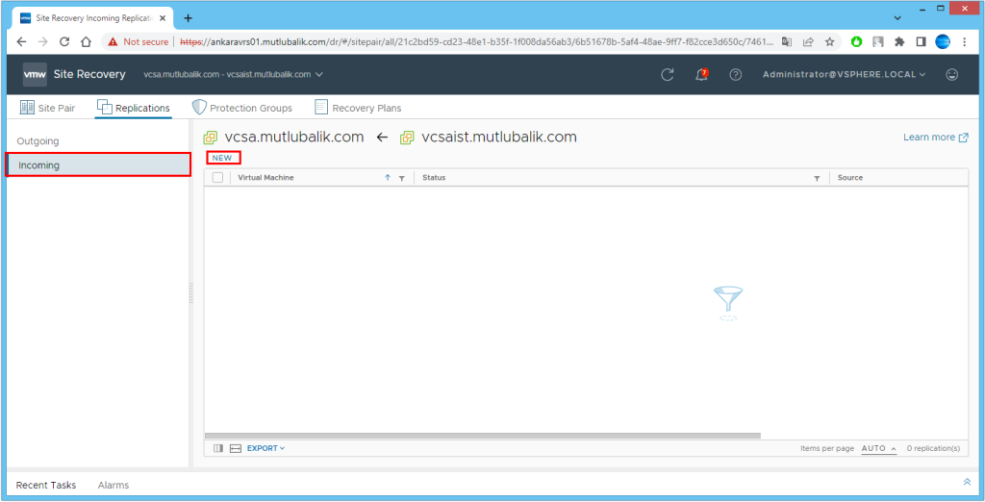Open the browser three-dot menu
985x502 pixels.
point(964,42)
